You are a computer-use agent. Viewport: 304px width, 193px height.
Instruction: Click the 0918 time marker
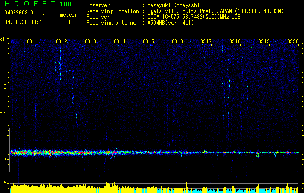click(235, 41)
